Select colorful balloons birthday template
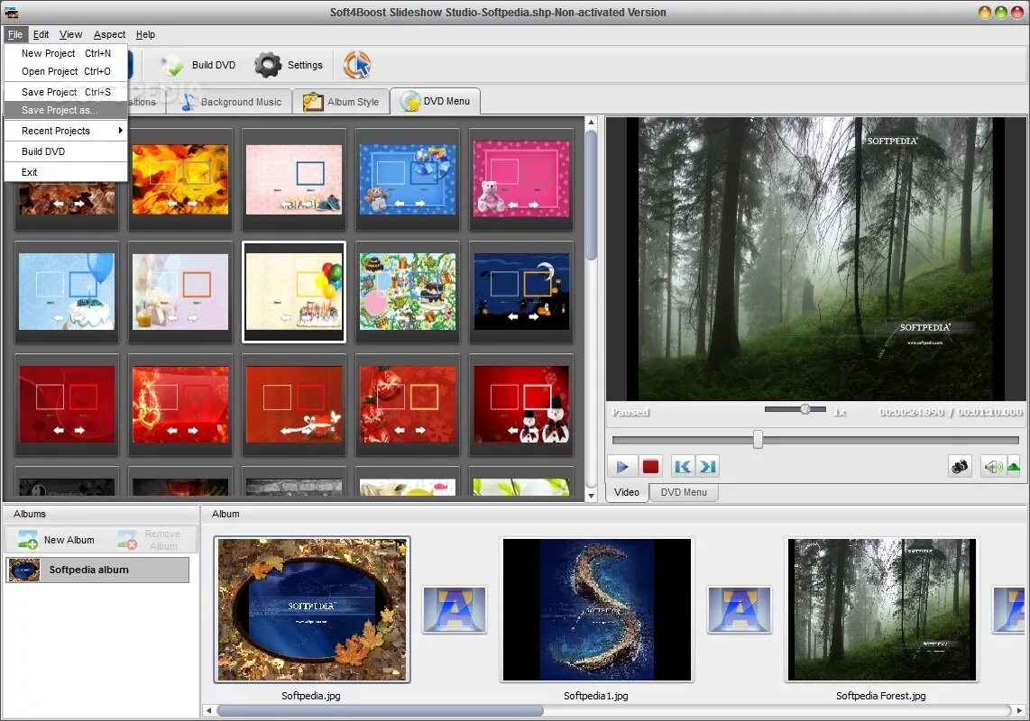Viewport: 1030px width, 721px height. (294, 292)
